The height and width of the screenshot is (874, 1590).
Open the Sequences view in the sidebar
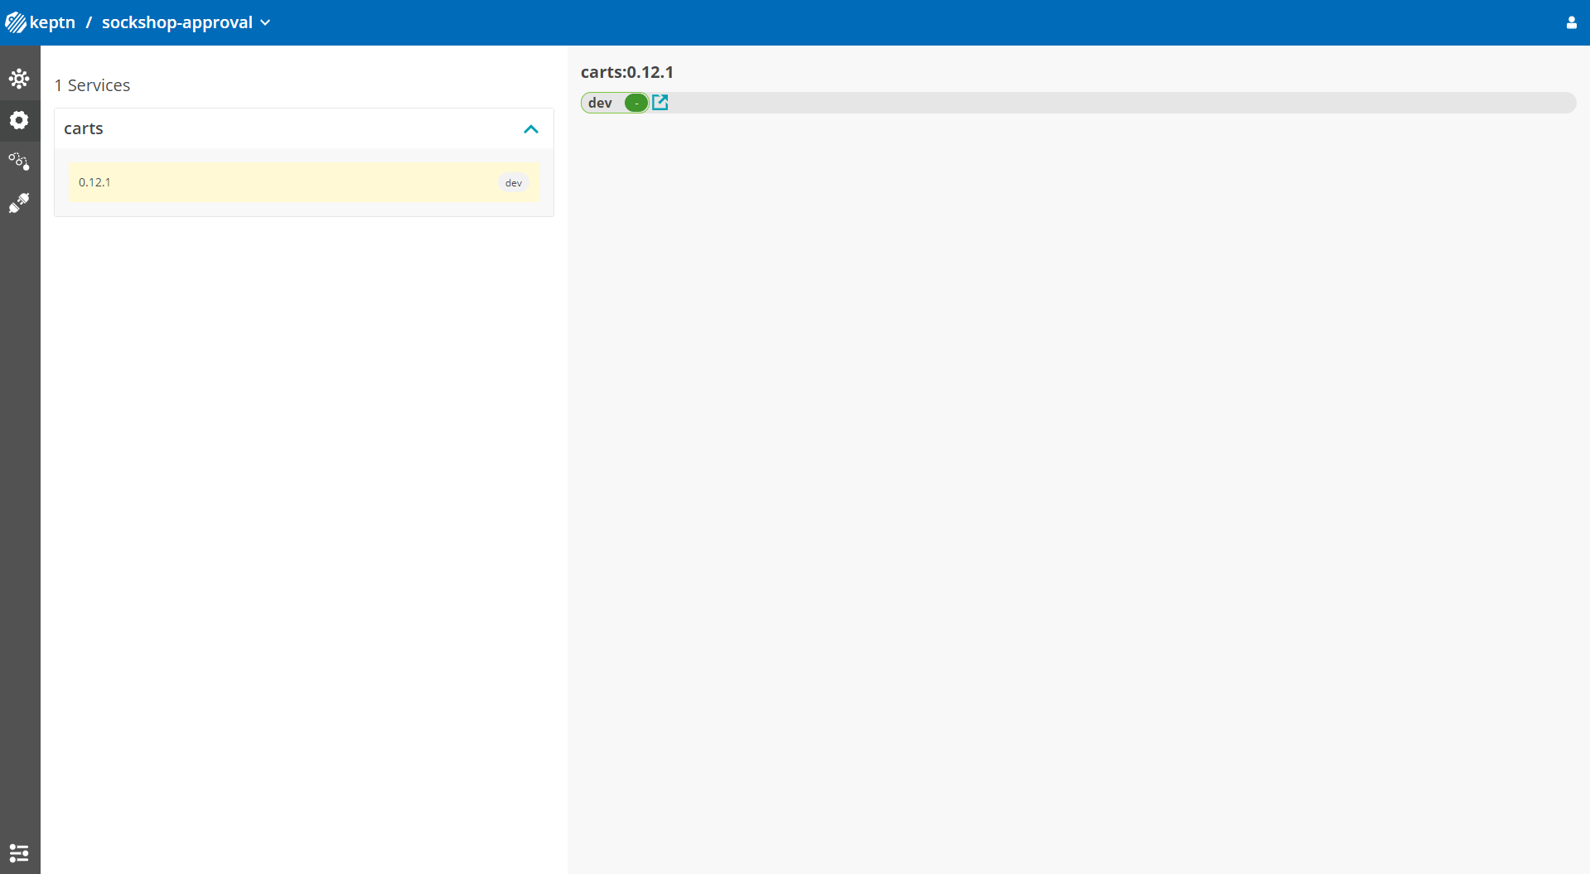(19, 162)
